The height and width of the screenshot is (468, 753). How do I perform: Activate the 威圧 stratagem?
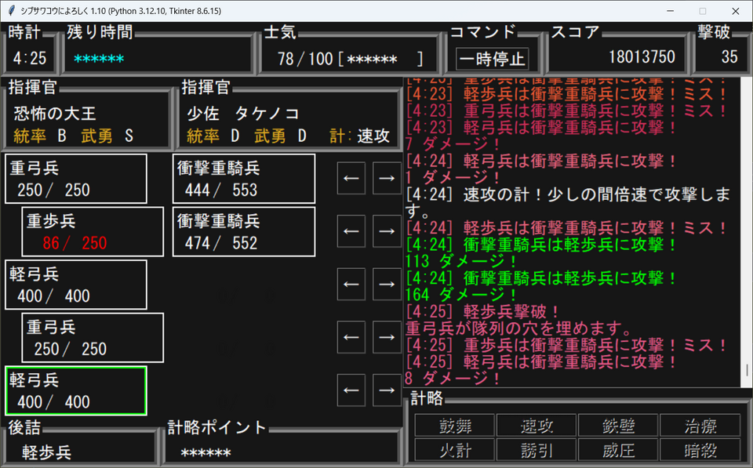(x=618, y=449)
